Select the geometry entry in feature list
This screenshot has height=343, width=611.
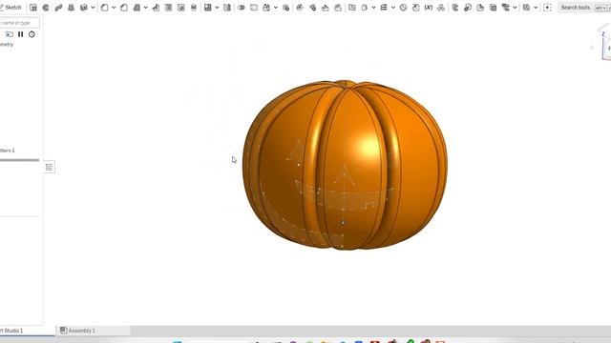click(7, 45)
